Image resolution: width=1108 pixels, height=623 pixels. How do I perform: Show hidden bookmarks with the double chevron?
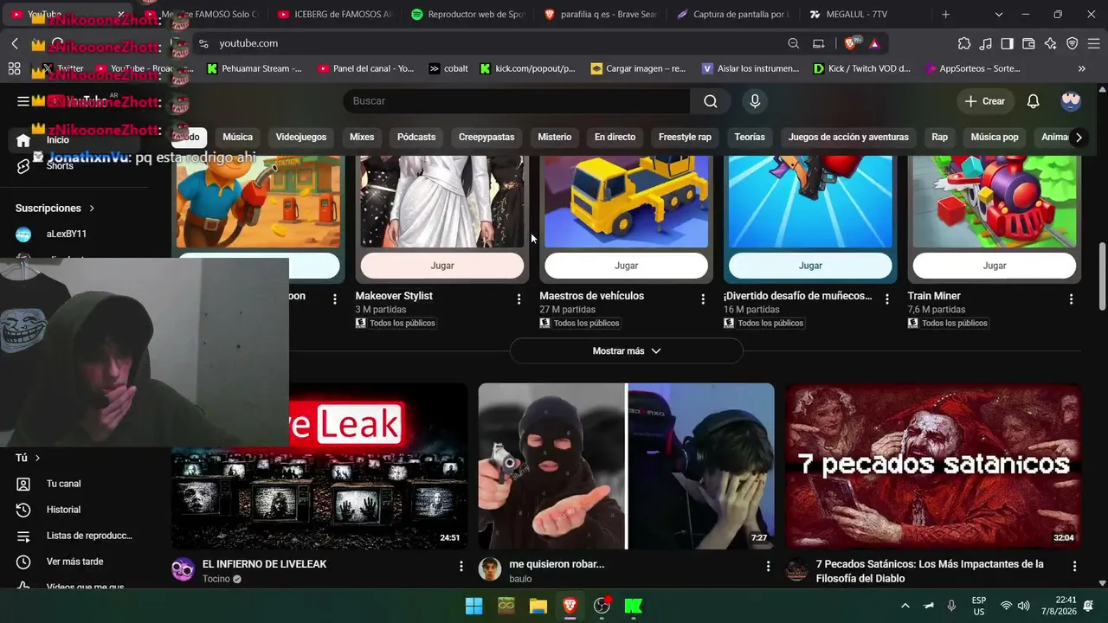point(1082,68)
